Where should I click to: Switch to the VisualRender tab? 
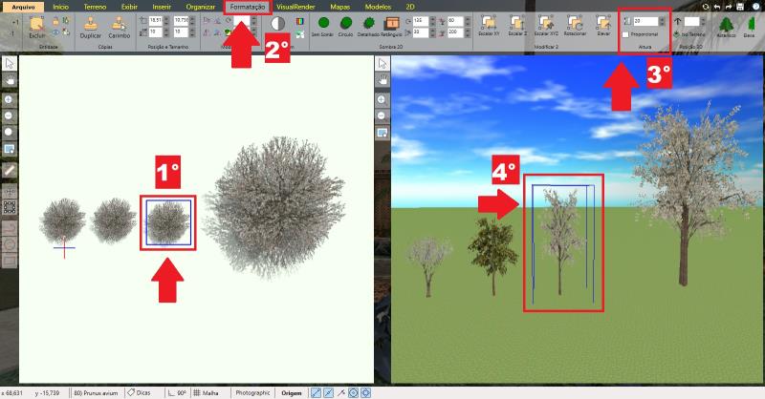click(295, 6)
